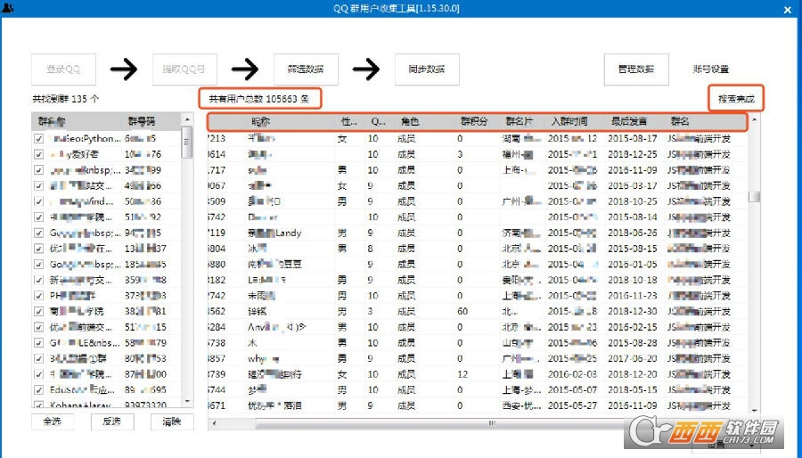Open the 管理数据 button

[x=636, y=69]
